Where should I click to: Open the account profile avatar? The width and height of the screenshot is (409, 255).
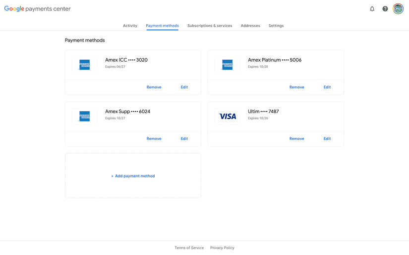coord(398,9)
